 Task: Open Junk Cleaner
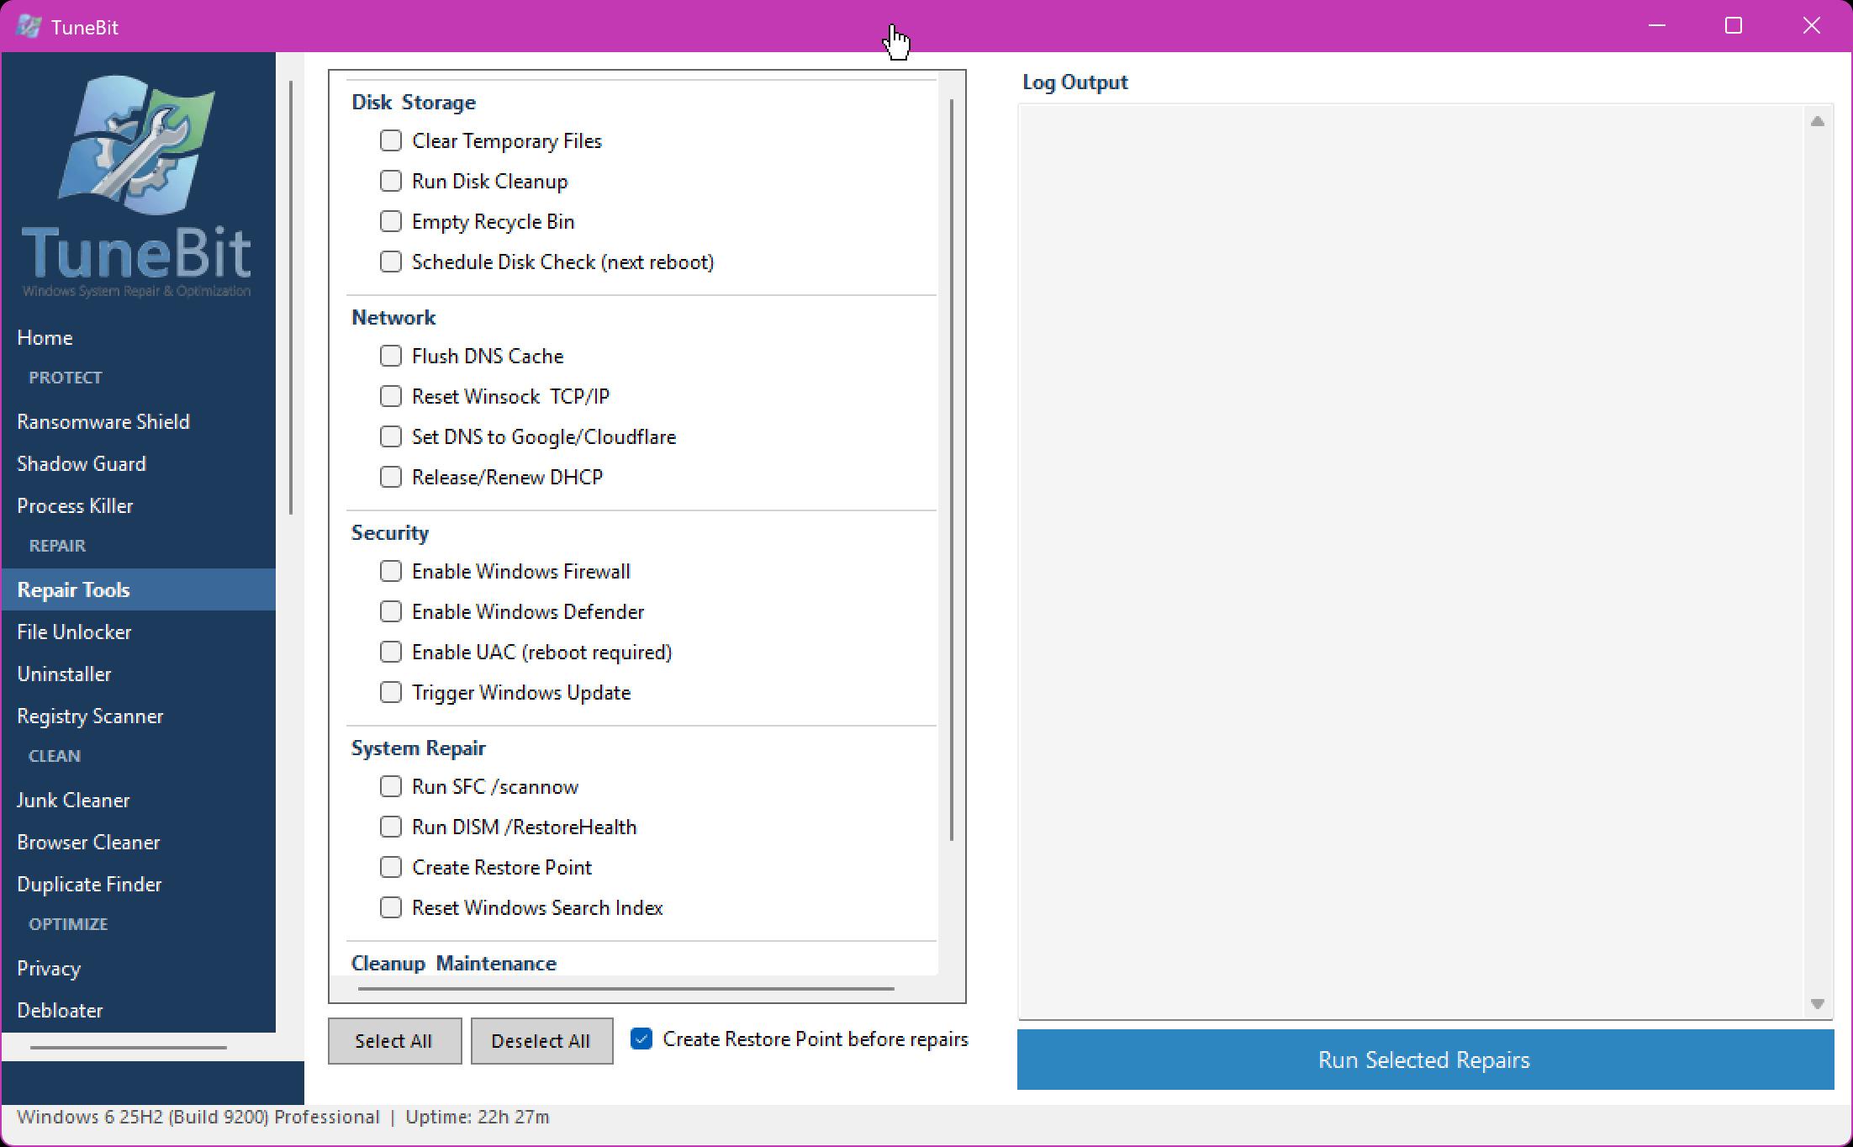[139, 800]
